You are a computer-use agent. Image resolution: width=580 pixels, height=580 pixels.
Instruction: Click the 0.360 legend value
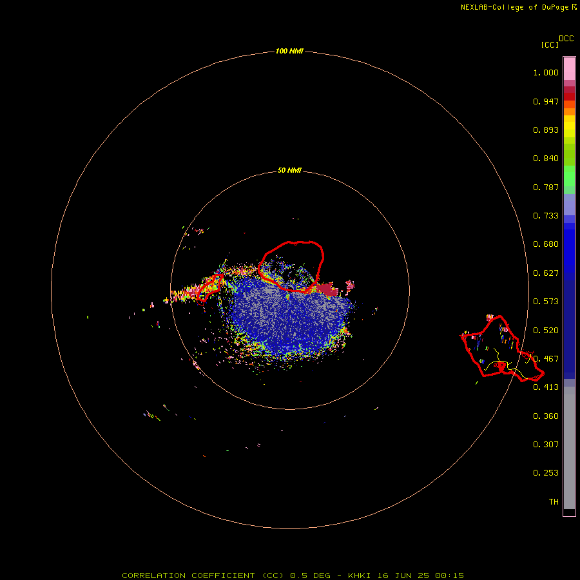(546, 416)
